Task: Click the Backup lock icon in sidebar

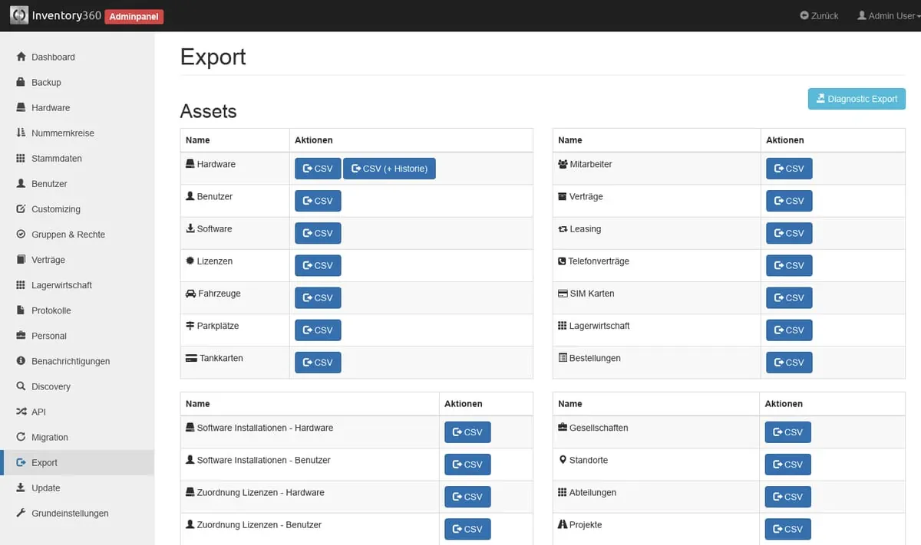Action: point(21,82)
